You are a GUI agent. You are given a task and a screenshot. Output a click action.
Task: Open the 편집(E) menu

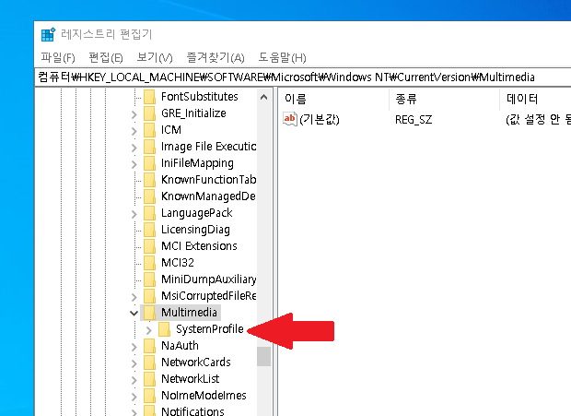[x=106, y=57]
